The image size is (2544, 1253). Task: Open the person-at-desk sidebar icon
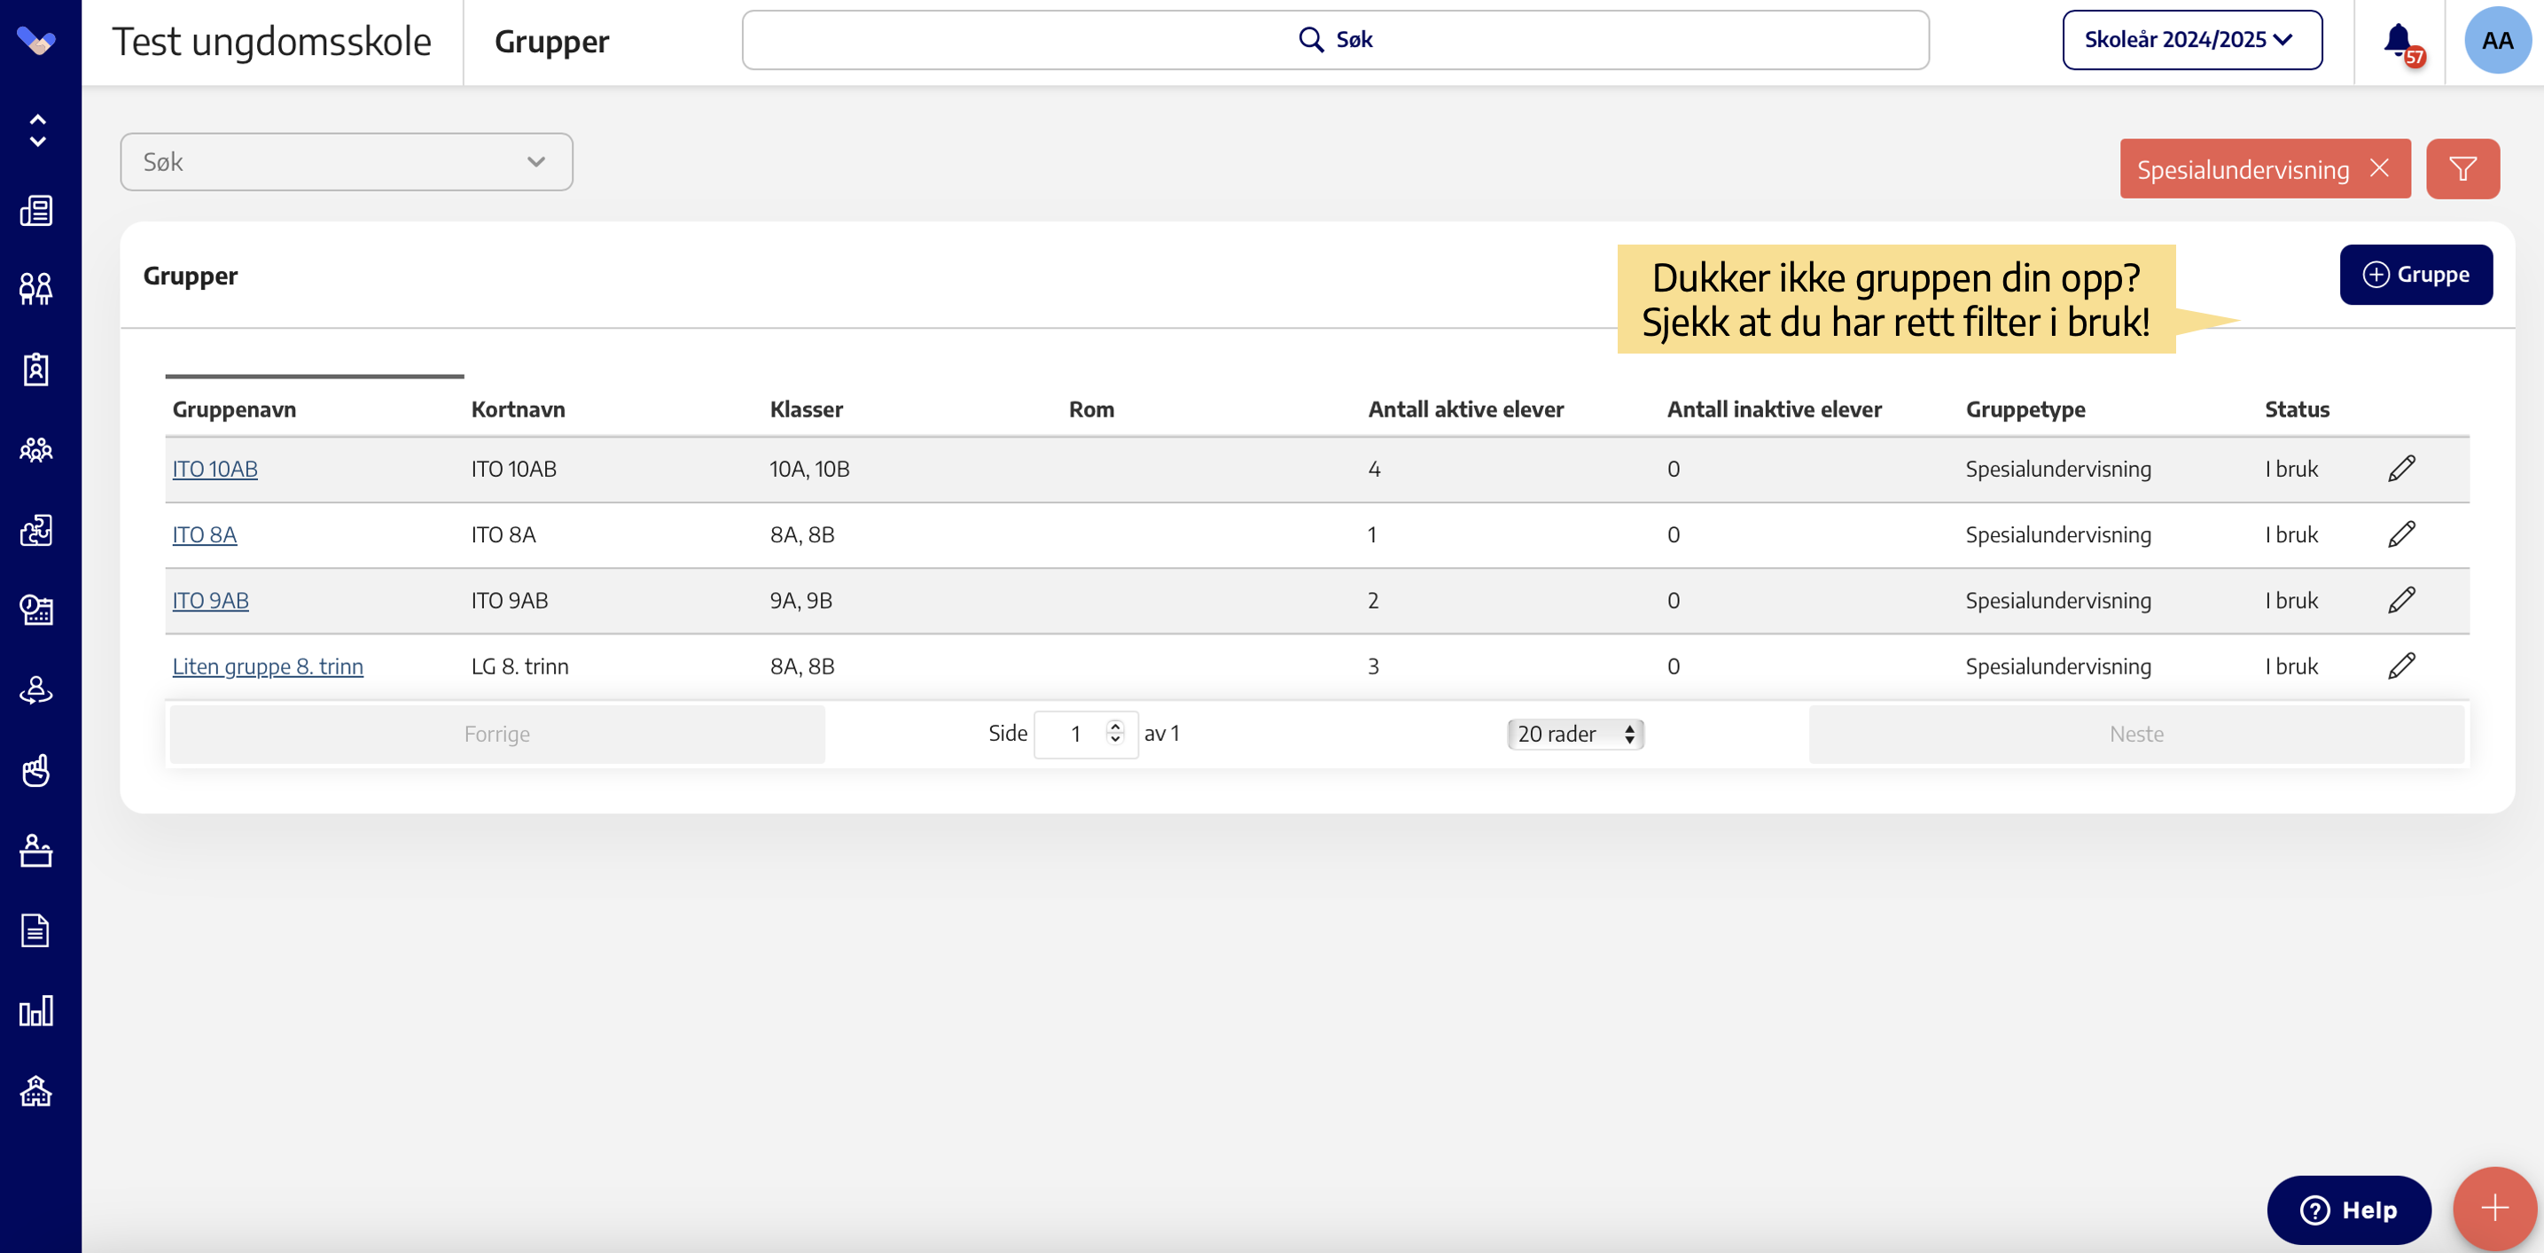point(36,850)
